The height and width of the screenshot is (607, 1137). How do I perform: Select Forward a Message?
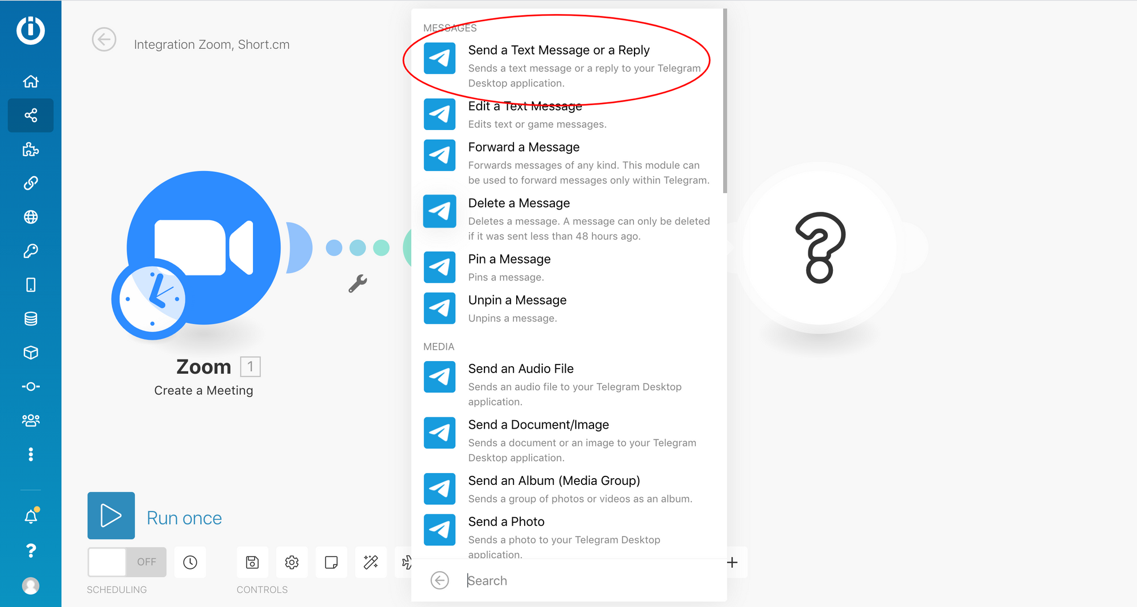[x=567, y=164]
